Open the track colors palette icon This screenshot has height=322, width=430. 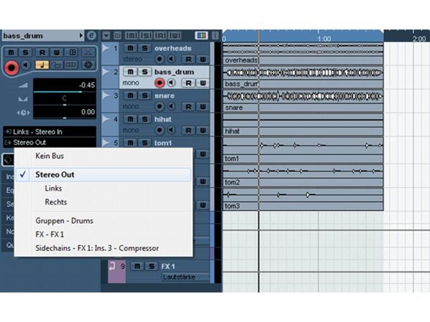tap(201, 36)
